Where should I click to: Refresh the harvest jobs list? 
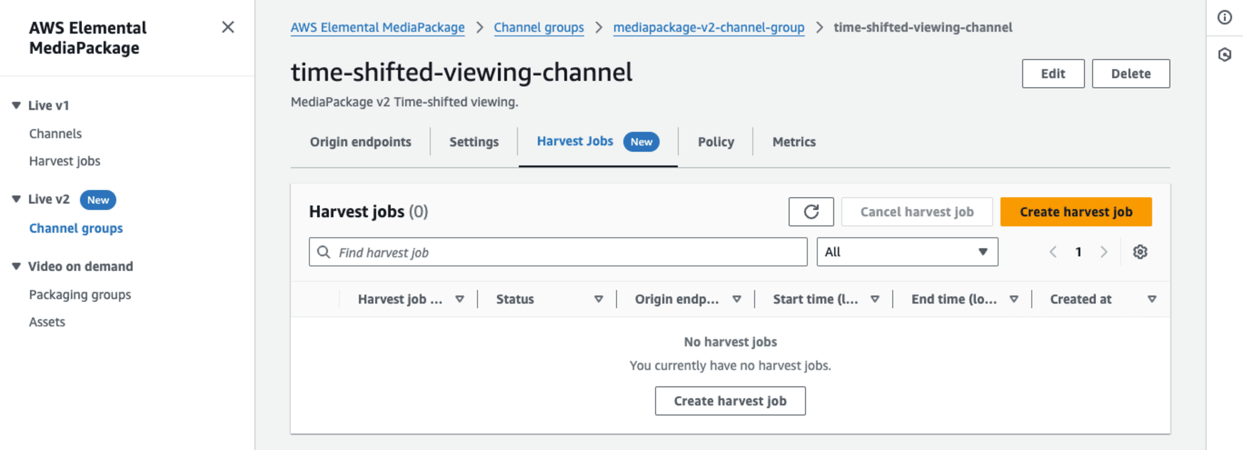point(811,212)
